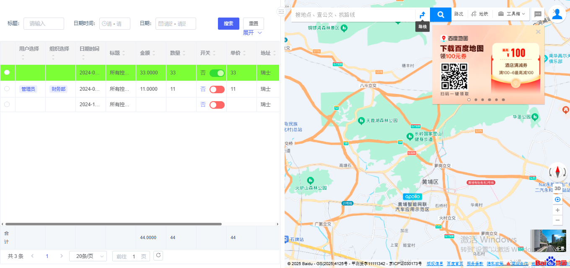Click the user profile avatar icon
This screenshot has width=570, height=268.
point(557,14)
